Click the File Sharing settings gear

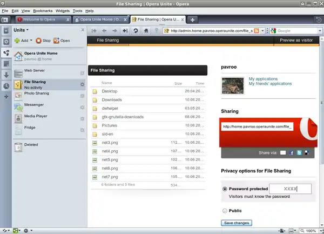coord(82,84)
